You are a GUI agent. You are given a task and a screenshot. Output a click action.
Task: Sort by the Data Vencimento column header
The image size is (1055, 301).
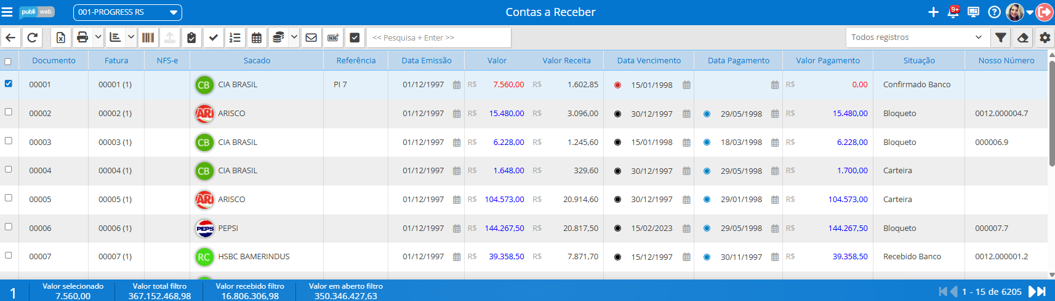point(649,61)
